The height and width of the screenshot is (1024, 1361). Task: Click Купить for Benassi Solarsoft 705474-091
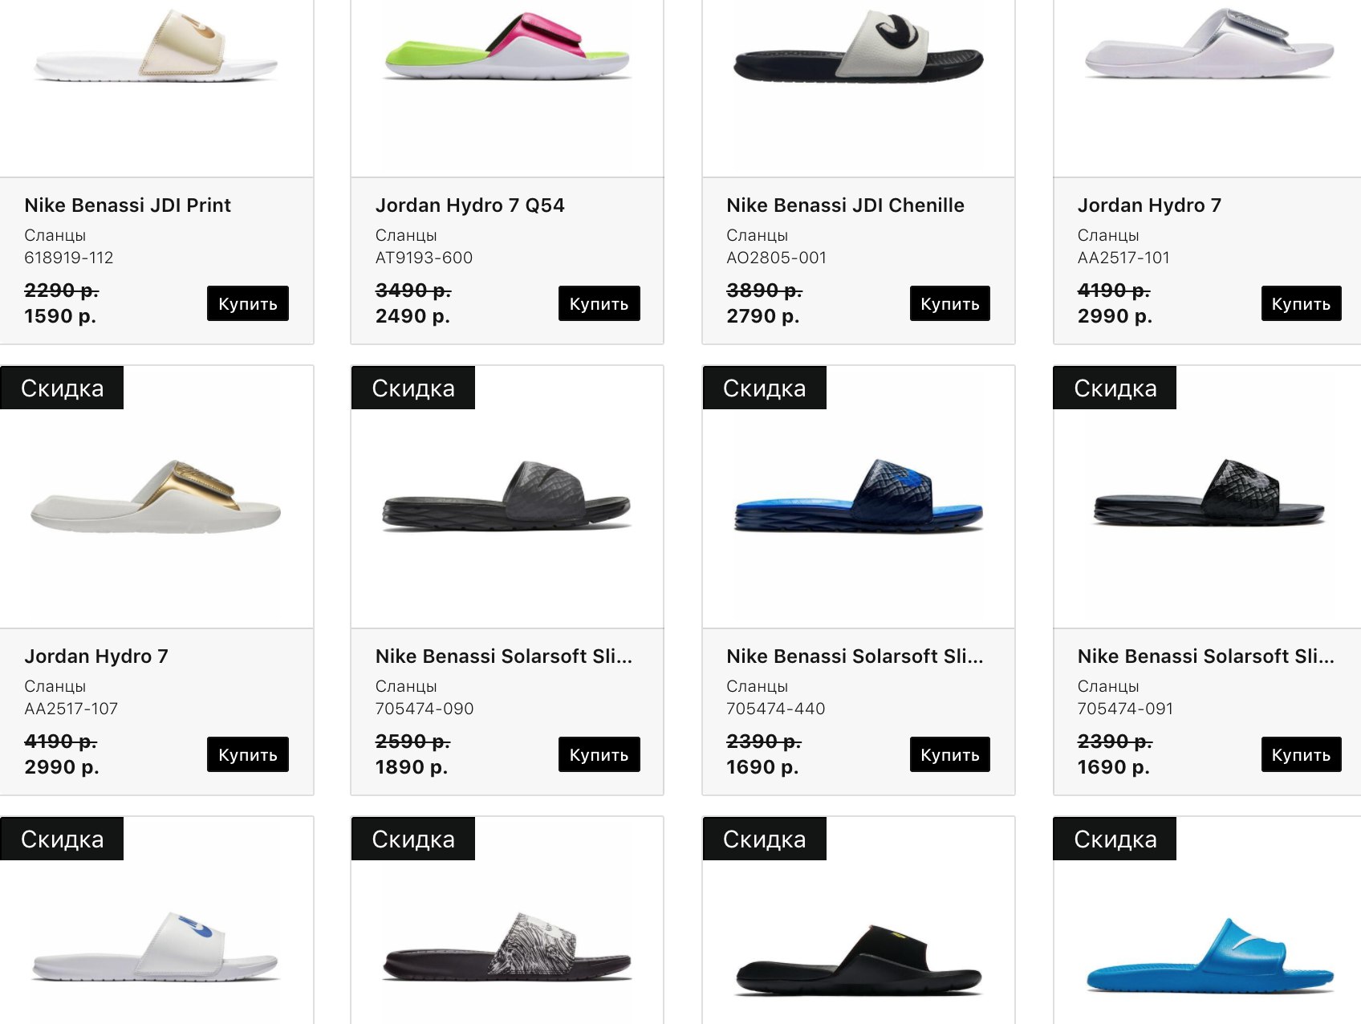coord(1301,754)
